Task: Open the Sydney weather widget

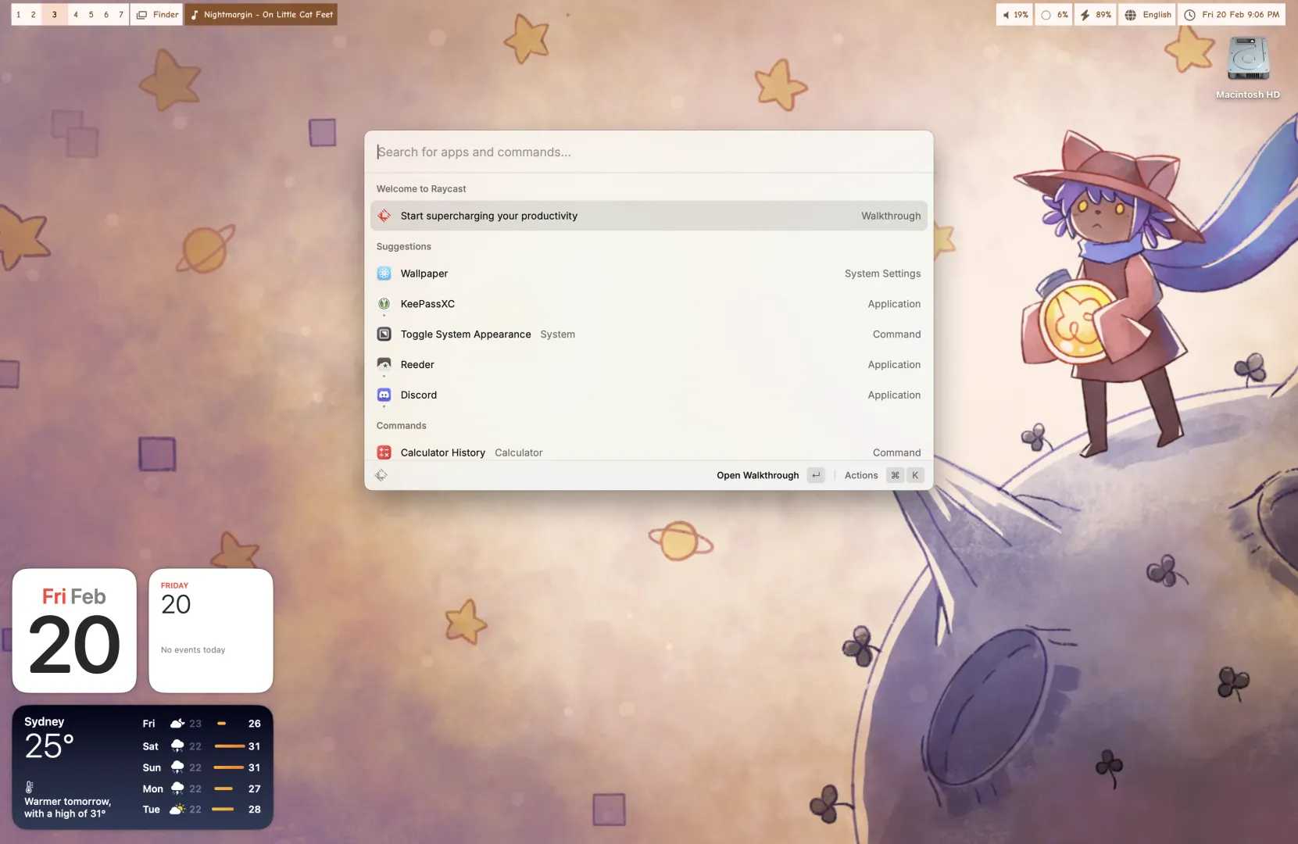Action: (142, 767)
